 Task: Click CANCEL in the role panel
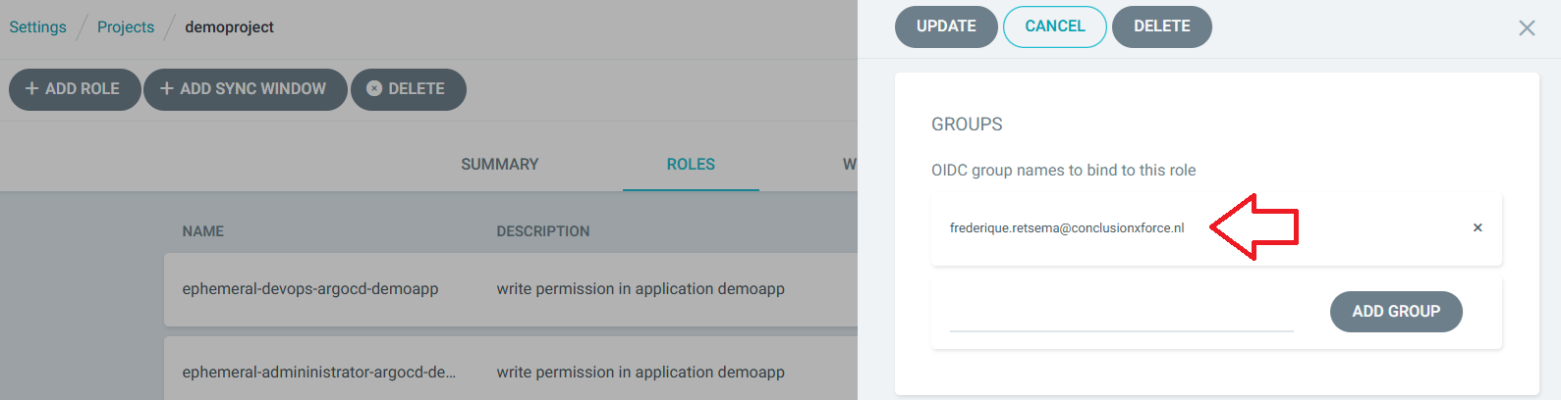click(x=1054, y=26)
